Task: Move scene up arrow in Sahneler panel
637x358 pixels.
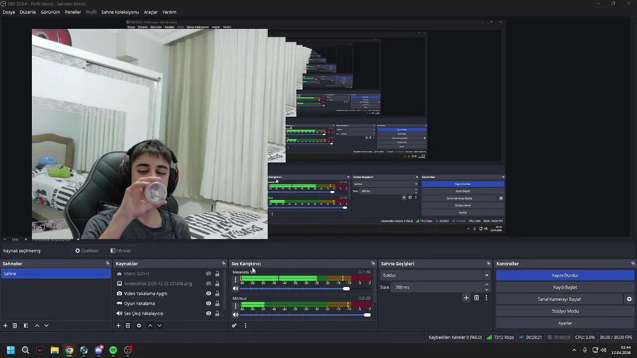Action: tap(37, 326)
